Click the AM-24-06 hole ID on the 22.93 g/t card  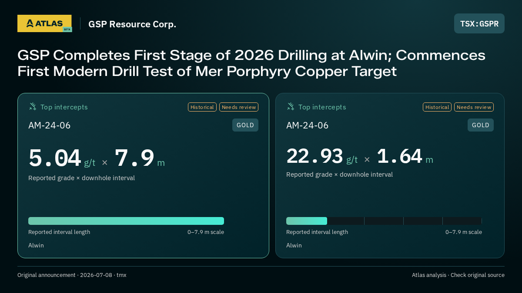pyautogui.click(x=308, y=125)
